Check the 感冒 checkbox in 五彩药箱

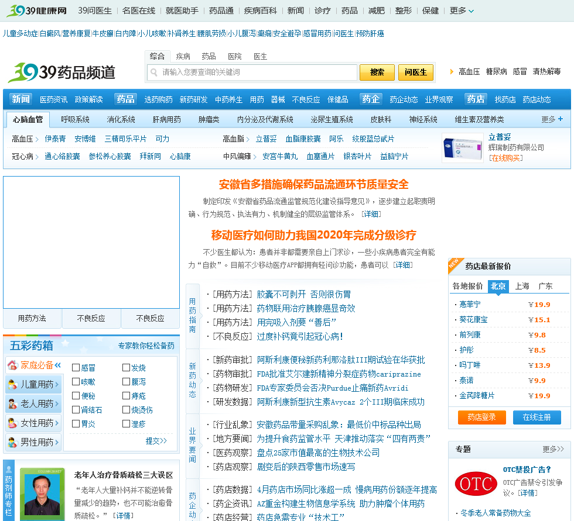76,368
